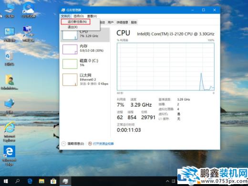Click the Task Manager title bar icon
This screenshot has height=186, width=248.
pyautogui.click(x=63, y=10)
